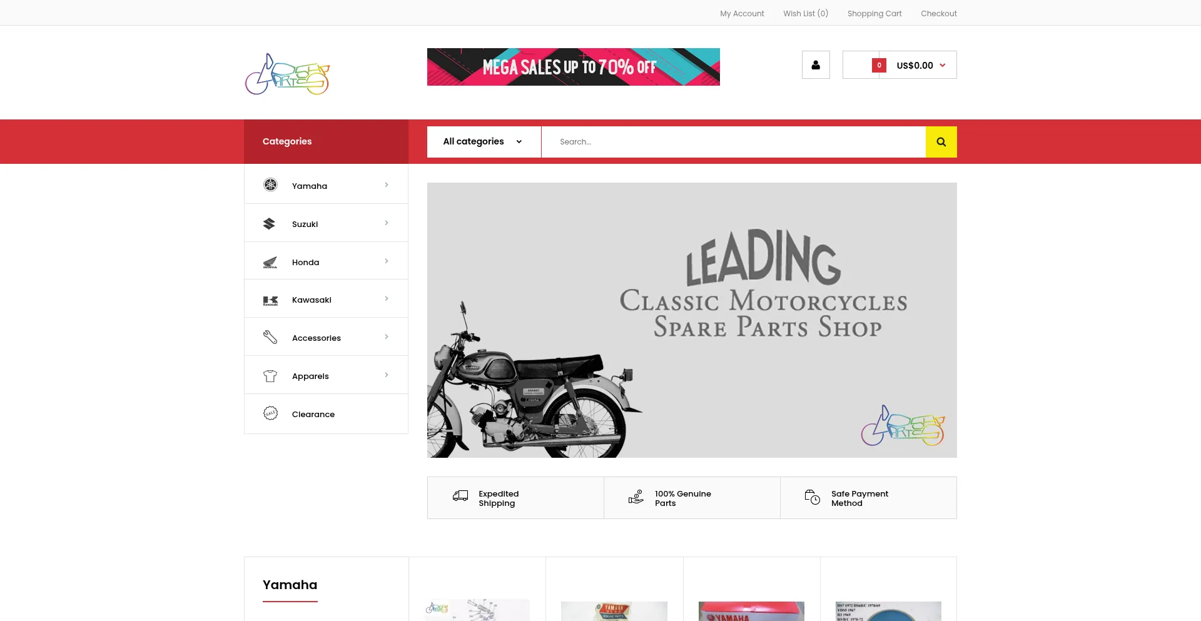Click the Honda wing logo icon
The width and height of the screenshot is (1201, 621).
pyautogui.click(x=270, y=262)
